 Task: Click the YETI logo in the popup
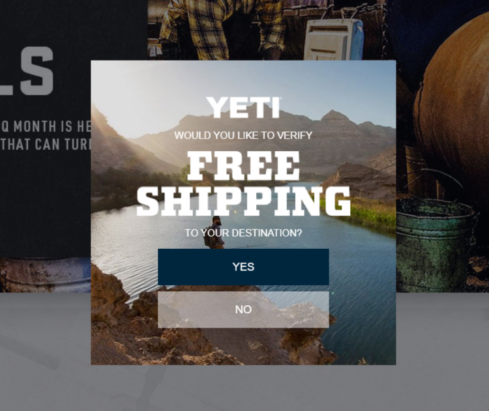[244, 107]
